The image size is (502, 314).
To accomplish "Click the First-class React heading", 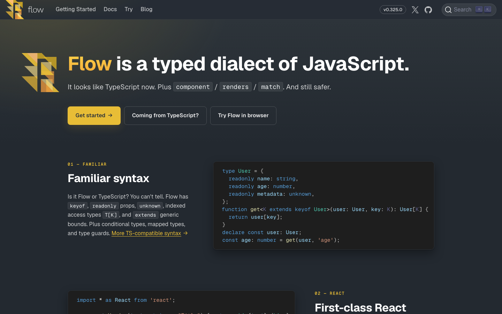I will 360,308.
